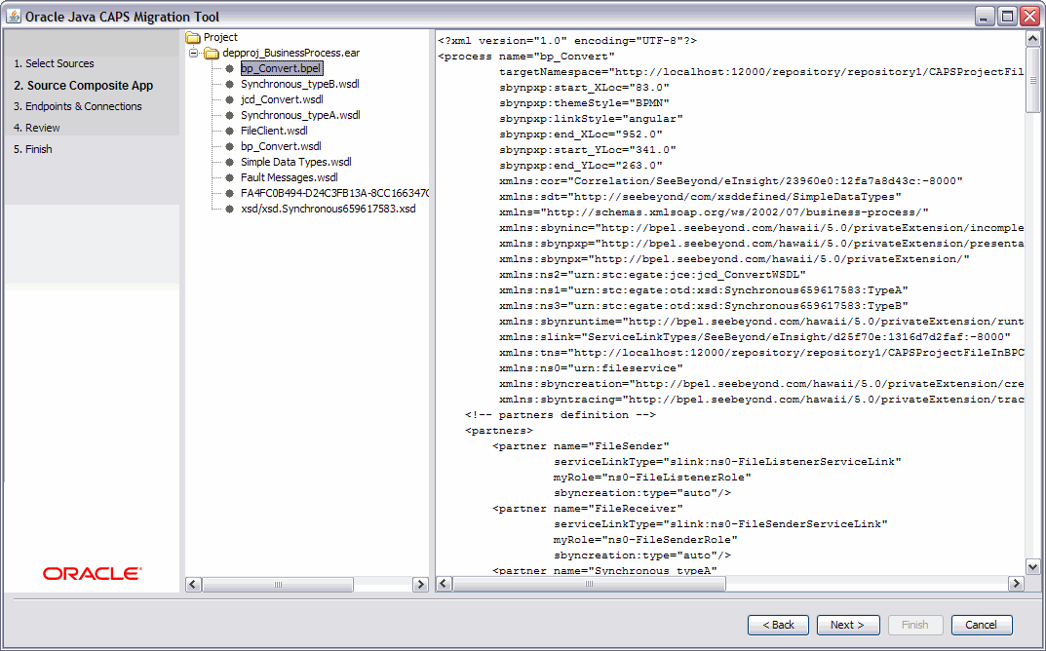Viewport: 1046px width, 651px height.
Task: Click XML panel left scroll arrow
Action: pos(445,584)
